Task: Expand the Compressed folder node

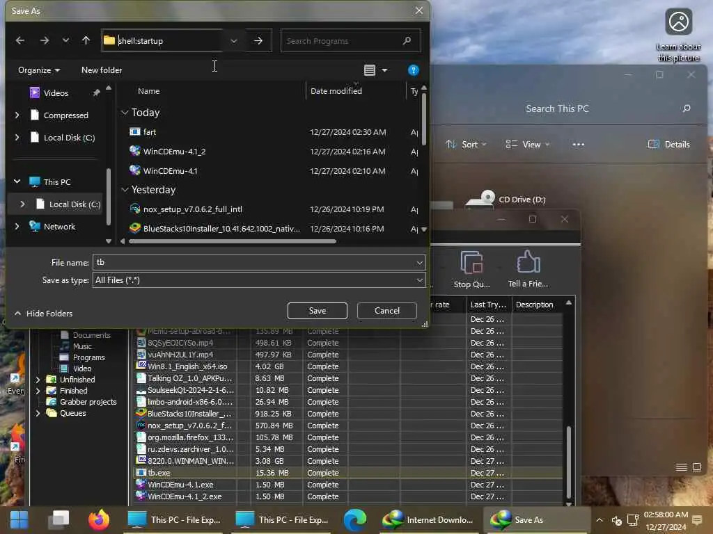Action: 17,115
